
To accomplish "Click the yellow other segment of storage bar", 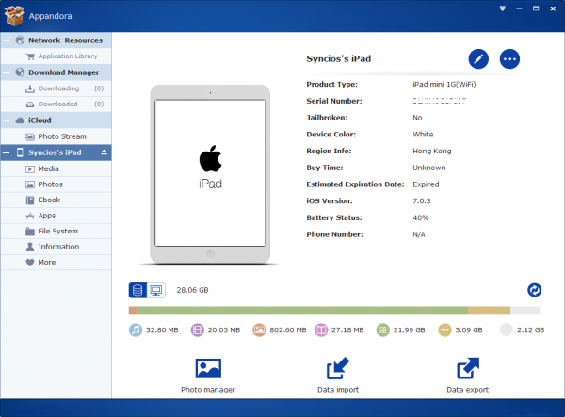I will pos(489,311).
